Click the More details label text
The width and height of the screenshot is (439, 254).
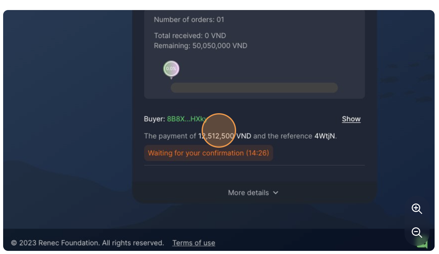pyautogui.click(x=248, y=193)
